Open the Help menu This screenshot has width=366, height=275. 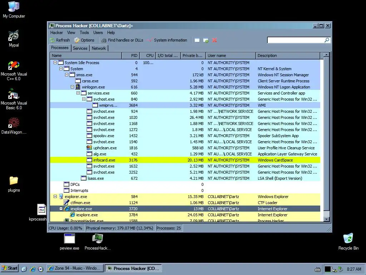point(111,33)
